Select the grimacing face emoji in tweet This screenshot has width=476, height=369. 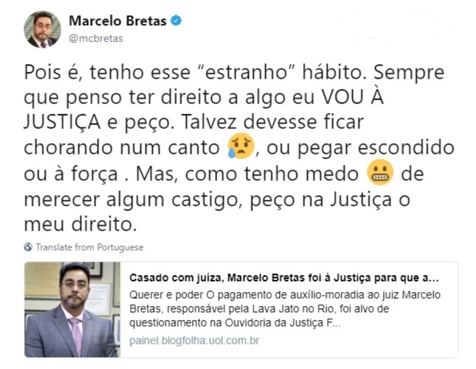(x=380, y=172)
